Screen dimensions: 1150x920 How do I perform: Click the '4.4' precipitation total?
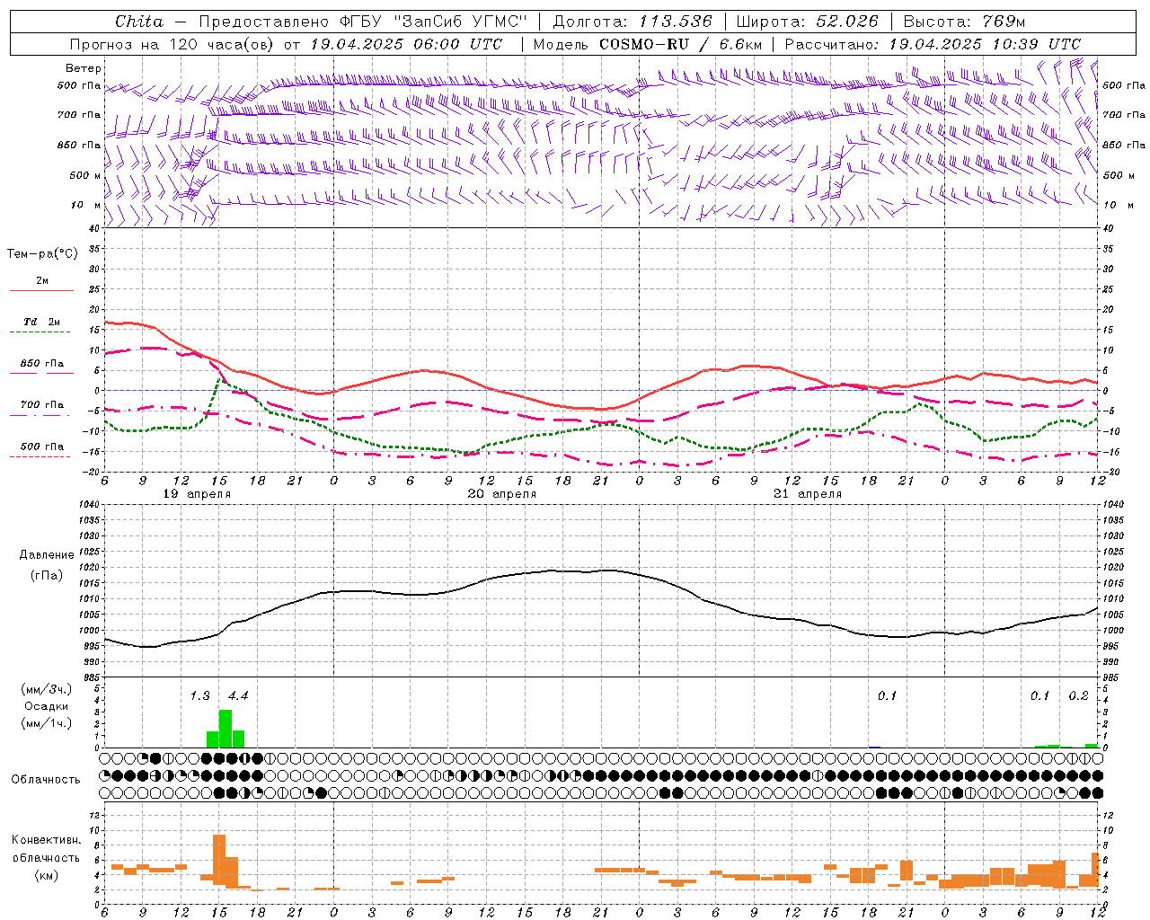click(x=238, y=695)
